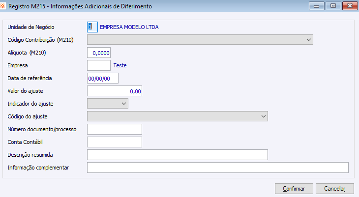The height and width of the screenshot is (197, 359).
Task: Click the Alíquota (M210) field
Action: click(x=99, y=53)
